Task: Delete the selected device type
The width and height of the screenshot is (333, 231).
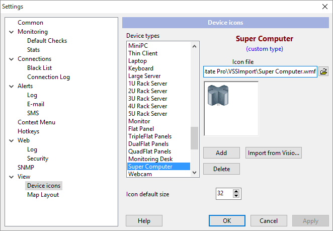Action: click(221, 169)
